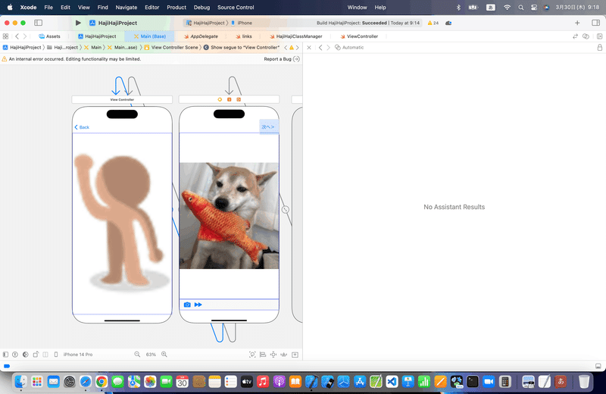Select the HajiHajiProject scheme
Screen dimensions: 606x394
pyautogui.click(x=207, y=23)
